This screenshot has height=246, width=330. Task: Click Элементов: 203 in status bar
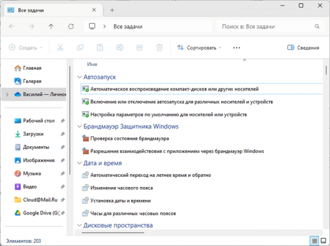click(24, 241)
